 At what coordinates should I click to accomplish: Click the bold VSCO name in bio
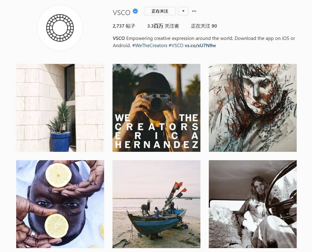point(119,38)
